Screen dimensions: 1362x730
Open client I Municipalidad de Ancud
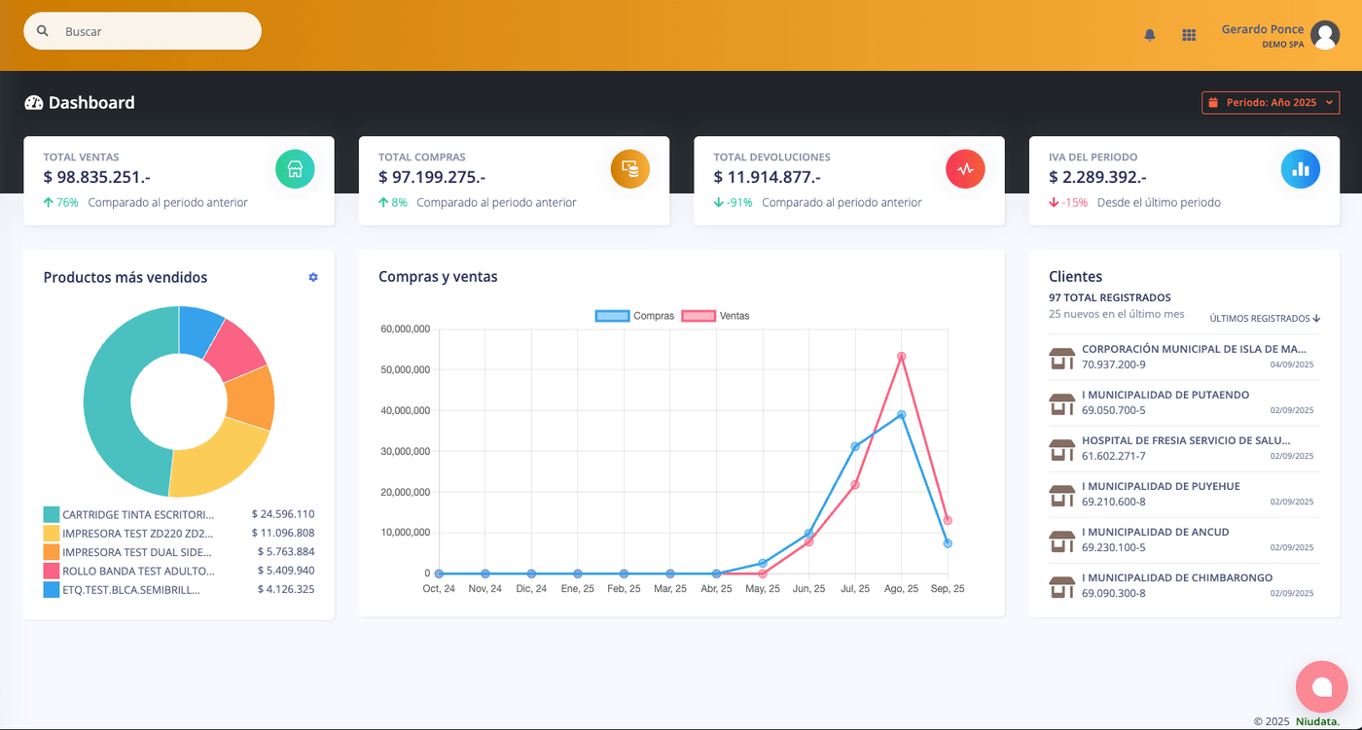click(x=1155, y=532)
